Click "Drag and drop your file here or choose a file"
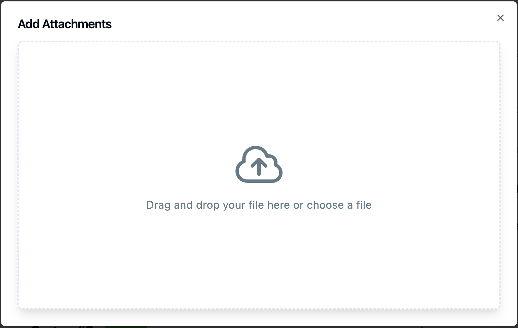518x328 pixels. pos(259,205)
